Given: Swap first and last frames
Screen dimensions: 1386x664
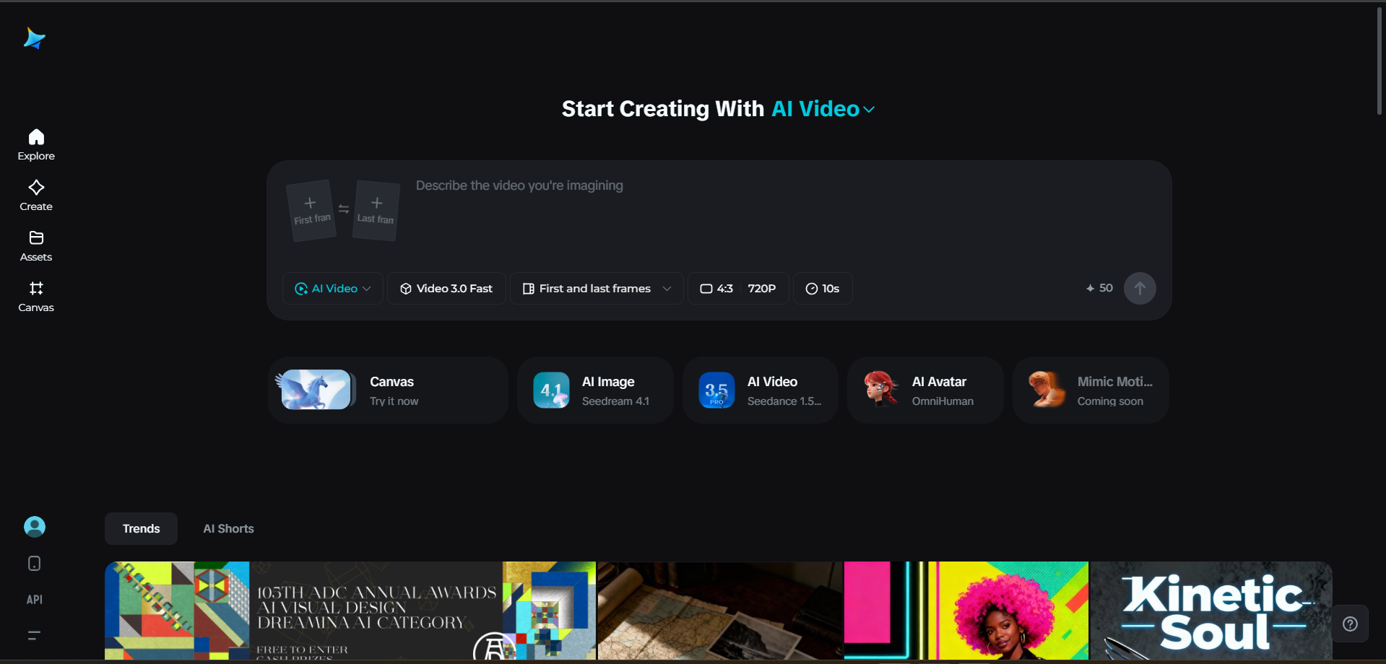Looking at the screenshot, I should click(344, 209).
